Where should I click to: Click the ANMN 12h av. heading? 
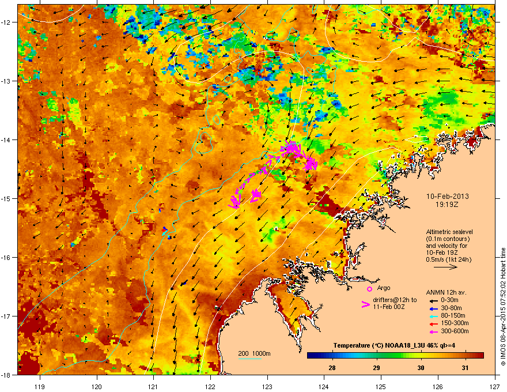pyautogui.click(x=447, y=293)
